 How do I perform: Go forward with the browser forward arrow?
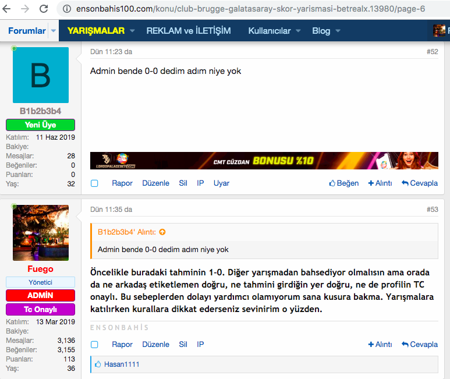[25, 9]
